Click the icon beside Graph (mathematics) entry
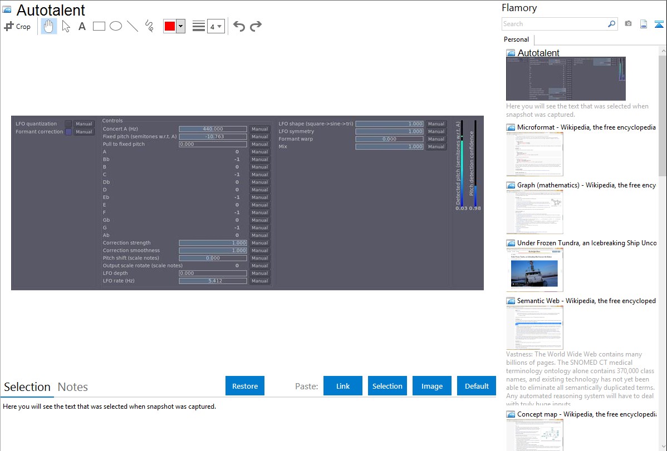Image resolution: width=667 pixels, height=451 pixels. (x=511, y=185)
